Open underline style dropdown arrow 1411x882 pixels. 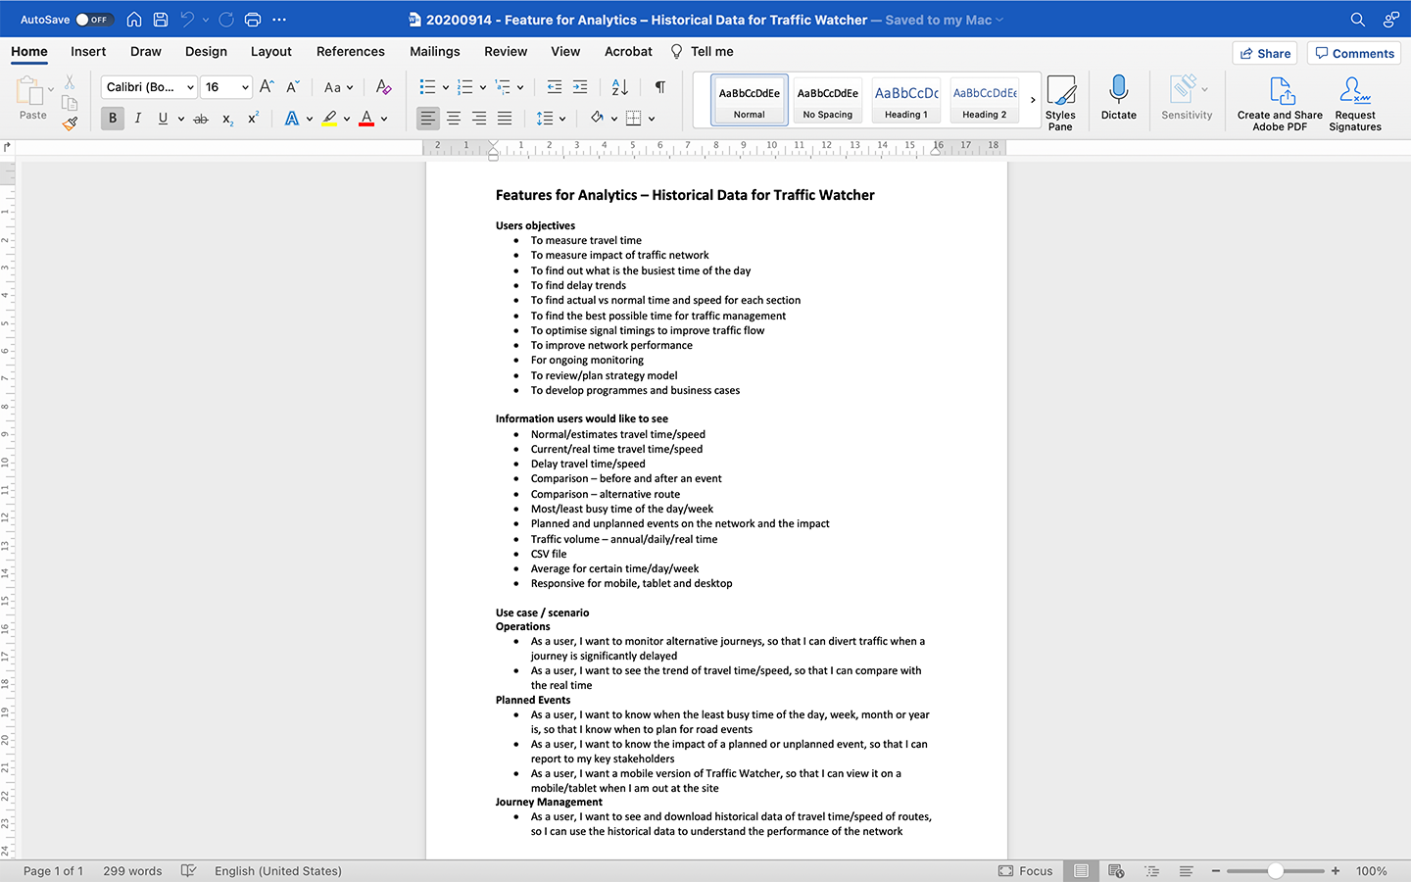pos(181,119)
